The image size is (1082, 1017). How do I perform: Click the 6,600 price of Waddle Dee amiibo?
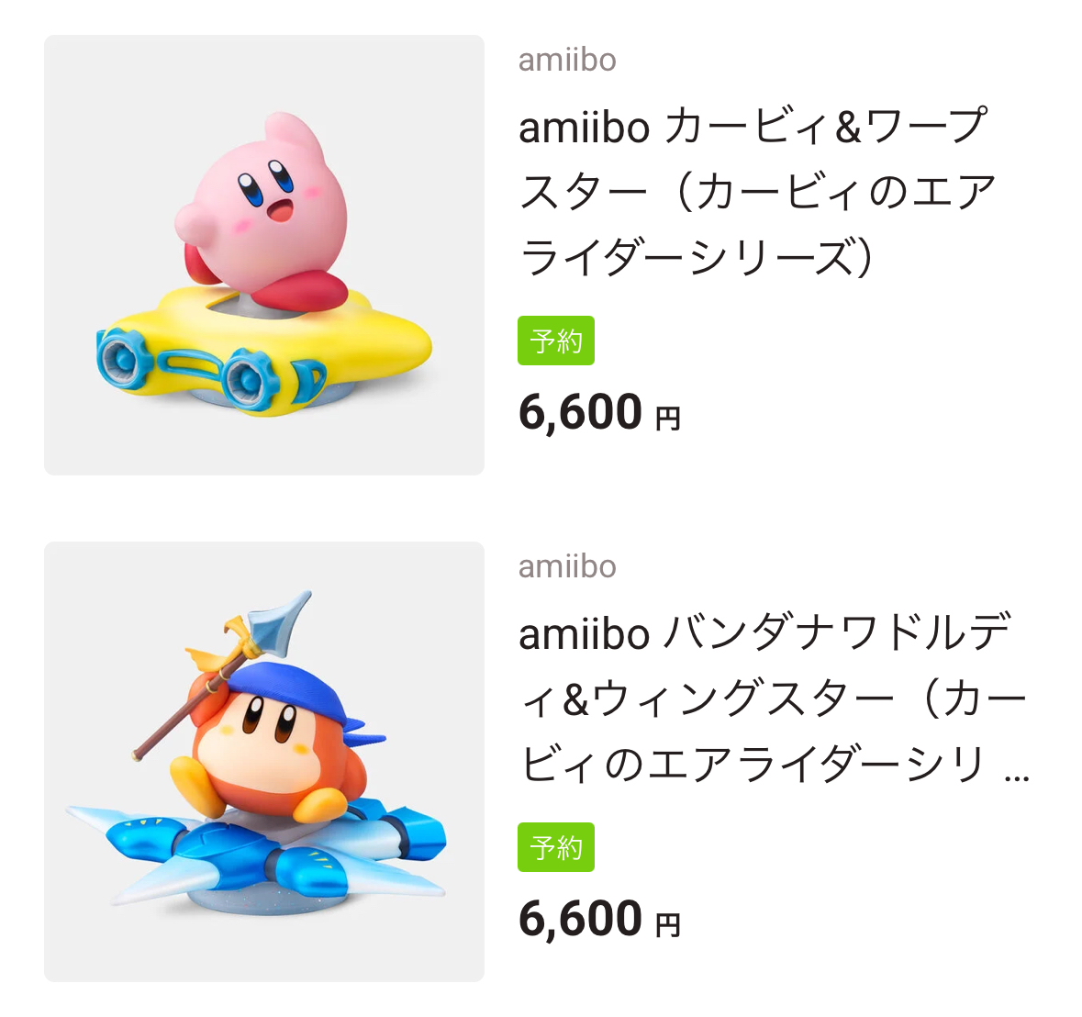pos(580,918)
